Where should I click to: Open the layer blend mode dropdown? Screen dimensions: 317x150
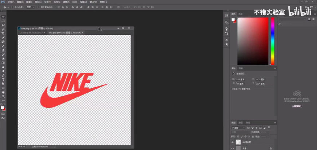click(240, 132)
